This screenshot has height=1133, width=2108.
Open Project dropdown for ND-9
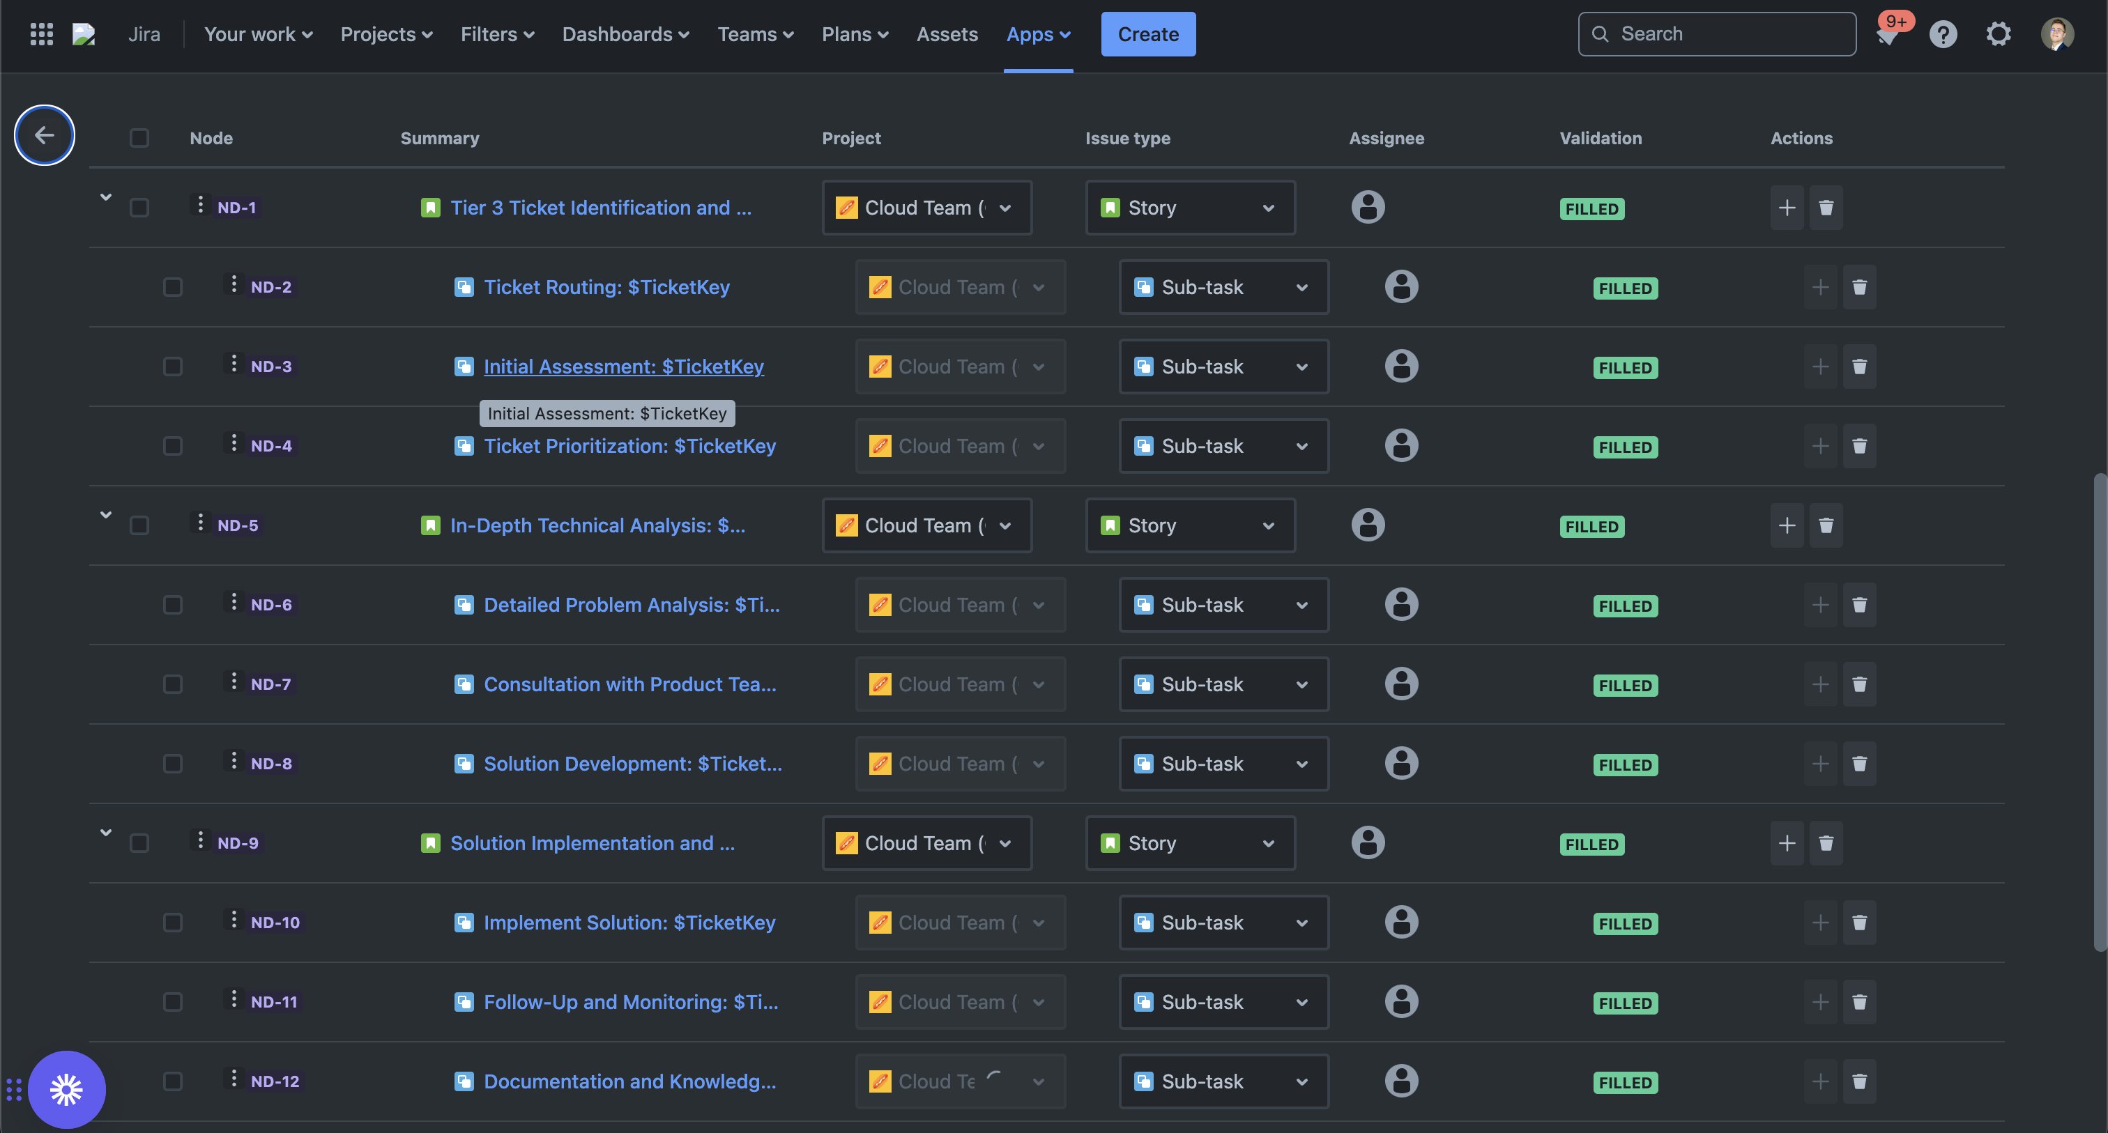pyautogui.click(x=926, y=842)
